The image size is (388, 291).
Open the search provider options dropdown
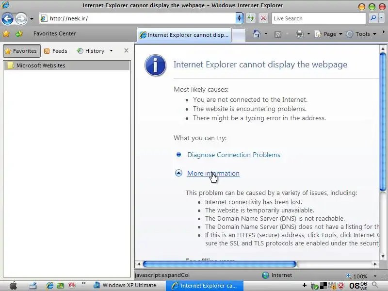tap(381, 18)
